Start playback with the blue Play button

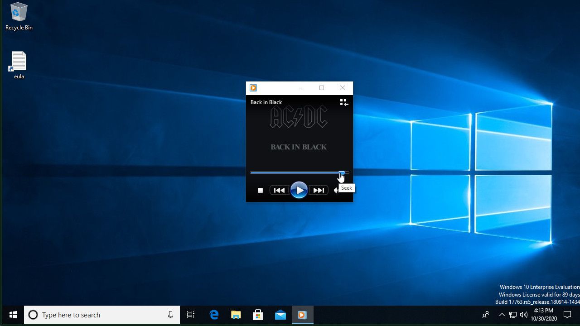tap(299, 190)
